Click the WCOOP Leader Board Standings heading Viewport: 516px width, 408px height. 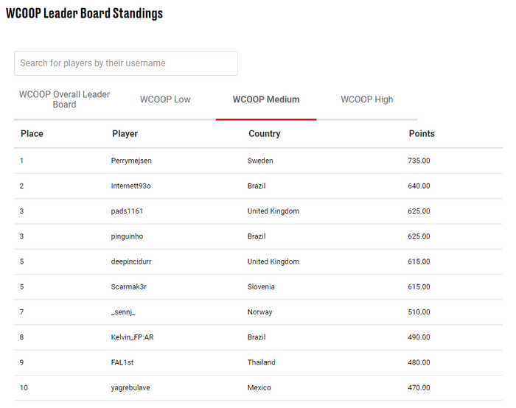click(84, 13)
